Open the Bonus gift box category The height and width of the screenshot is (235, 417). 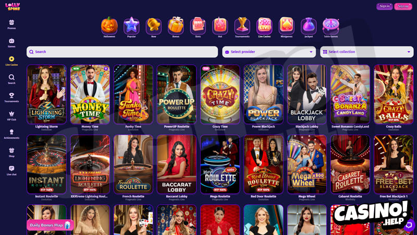coord(176,27)
